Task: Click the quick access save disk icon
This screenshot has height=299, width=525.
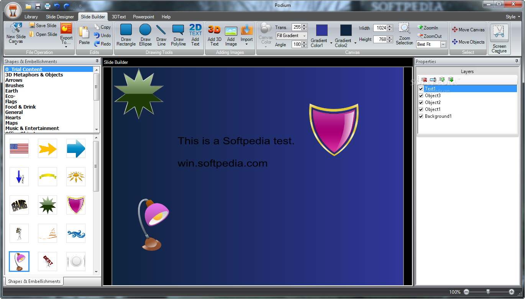Action: (38, 6)
